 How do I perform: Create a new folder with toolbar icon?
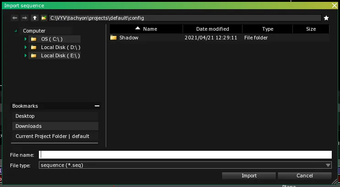[44, 18]
